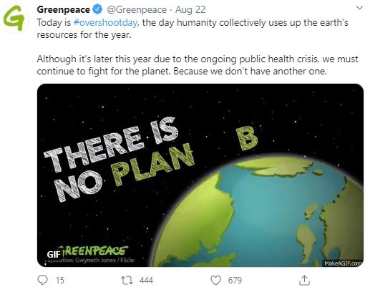Click the retweet count 444
The height and width of the screenshot is (292, 370).
click(x=146, y=281)
